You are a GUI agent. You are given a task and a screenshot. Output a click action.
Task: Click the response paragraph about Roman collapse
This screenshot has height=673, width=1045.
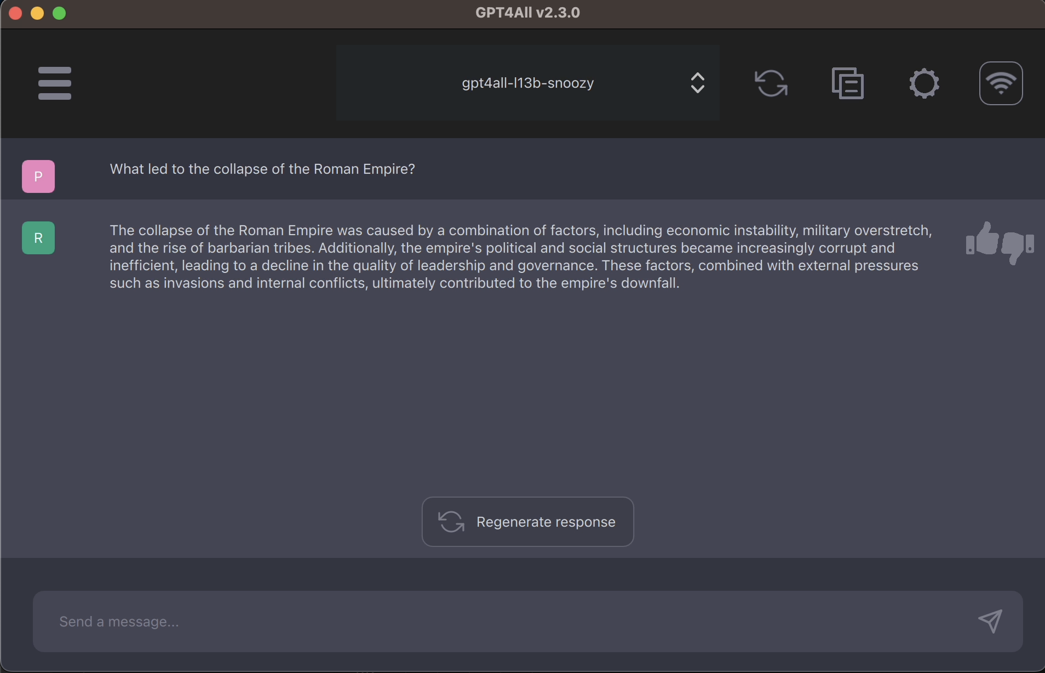click(520, 256)
